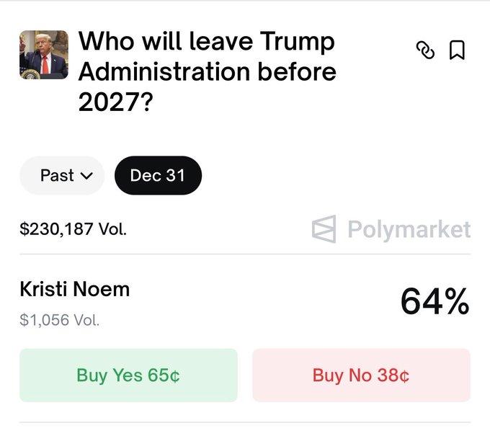Viewport: 490px width, 431px height.
Task: Select the Dec 31 date tab
Action: point(158,175)
